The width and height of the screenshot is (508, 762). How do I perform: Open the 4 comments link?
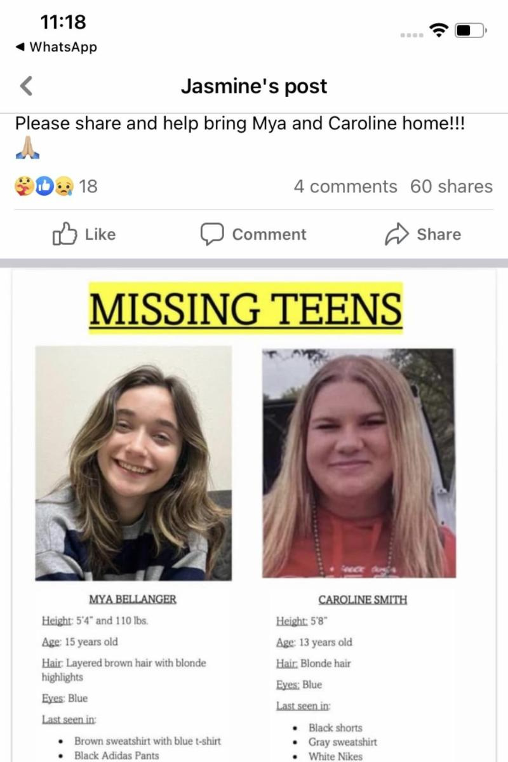(x=345, y=186)
